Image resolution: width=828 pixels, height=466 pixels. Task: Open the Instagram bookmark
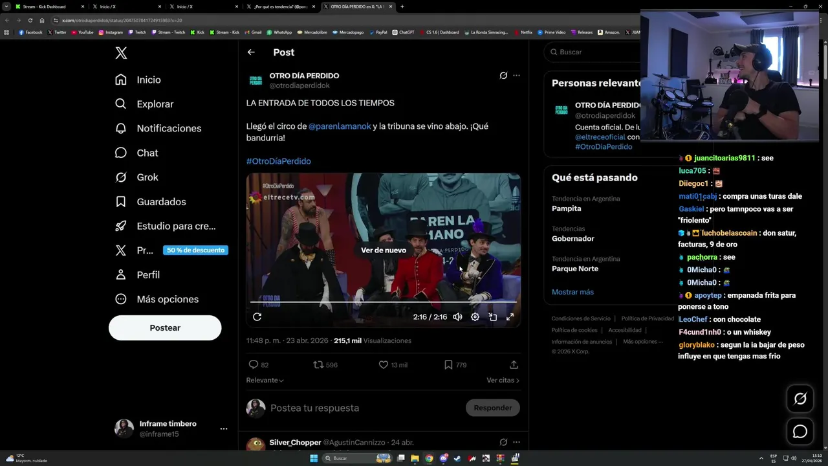(111, 32)
